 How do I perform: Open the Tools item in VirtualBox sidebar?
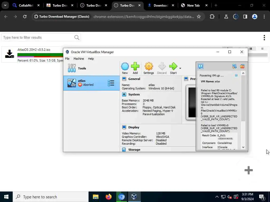click(91, 68)
